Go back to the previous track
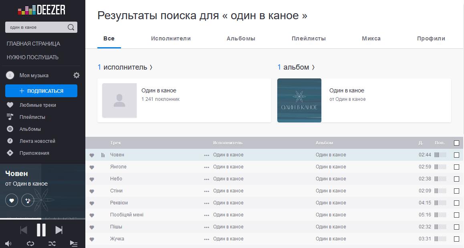This screenshot has width=464, height=248. click(x=24, y=230)
